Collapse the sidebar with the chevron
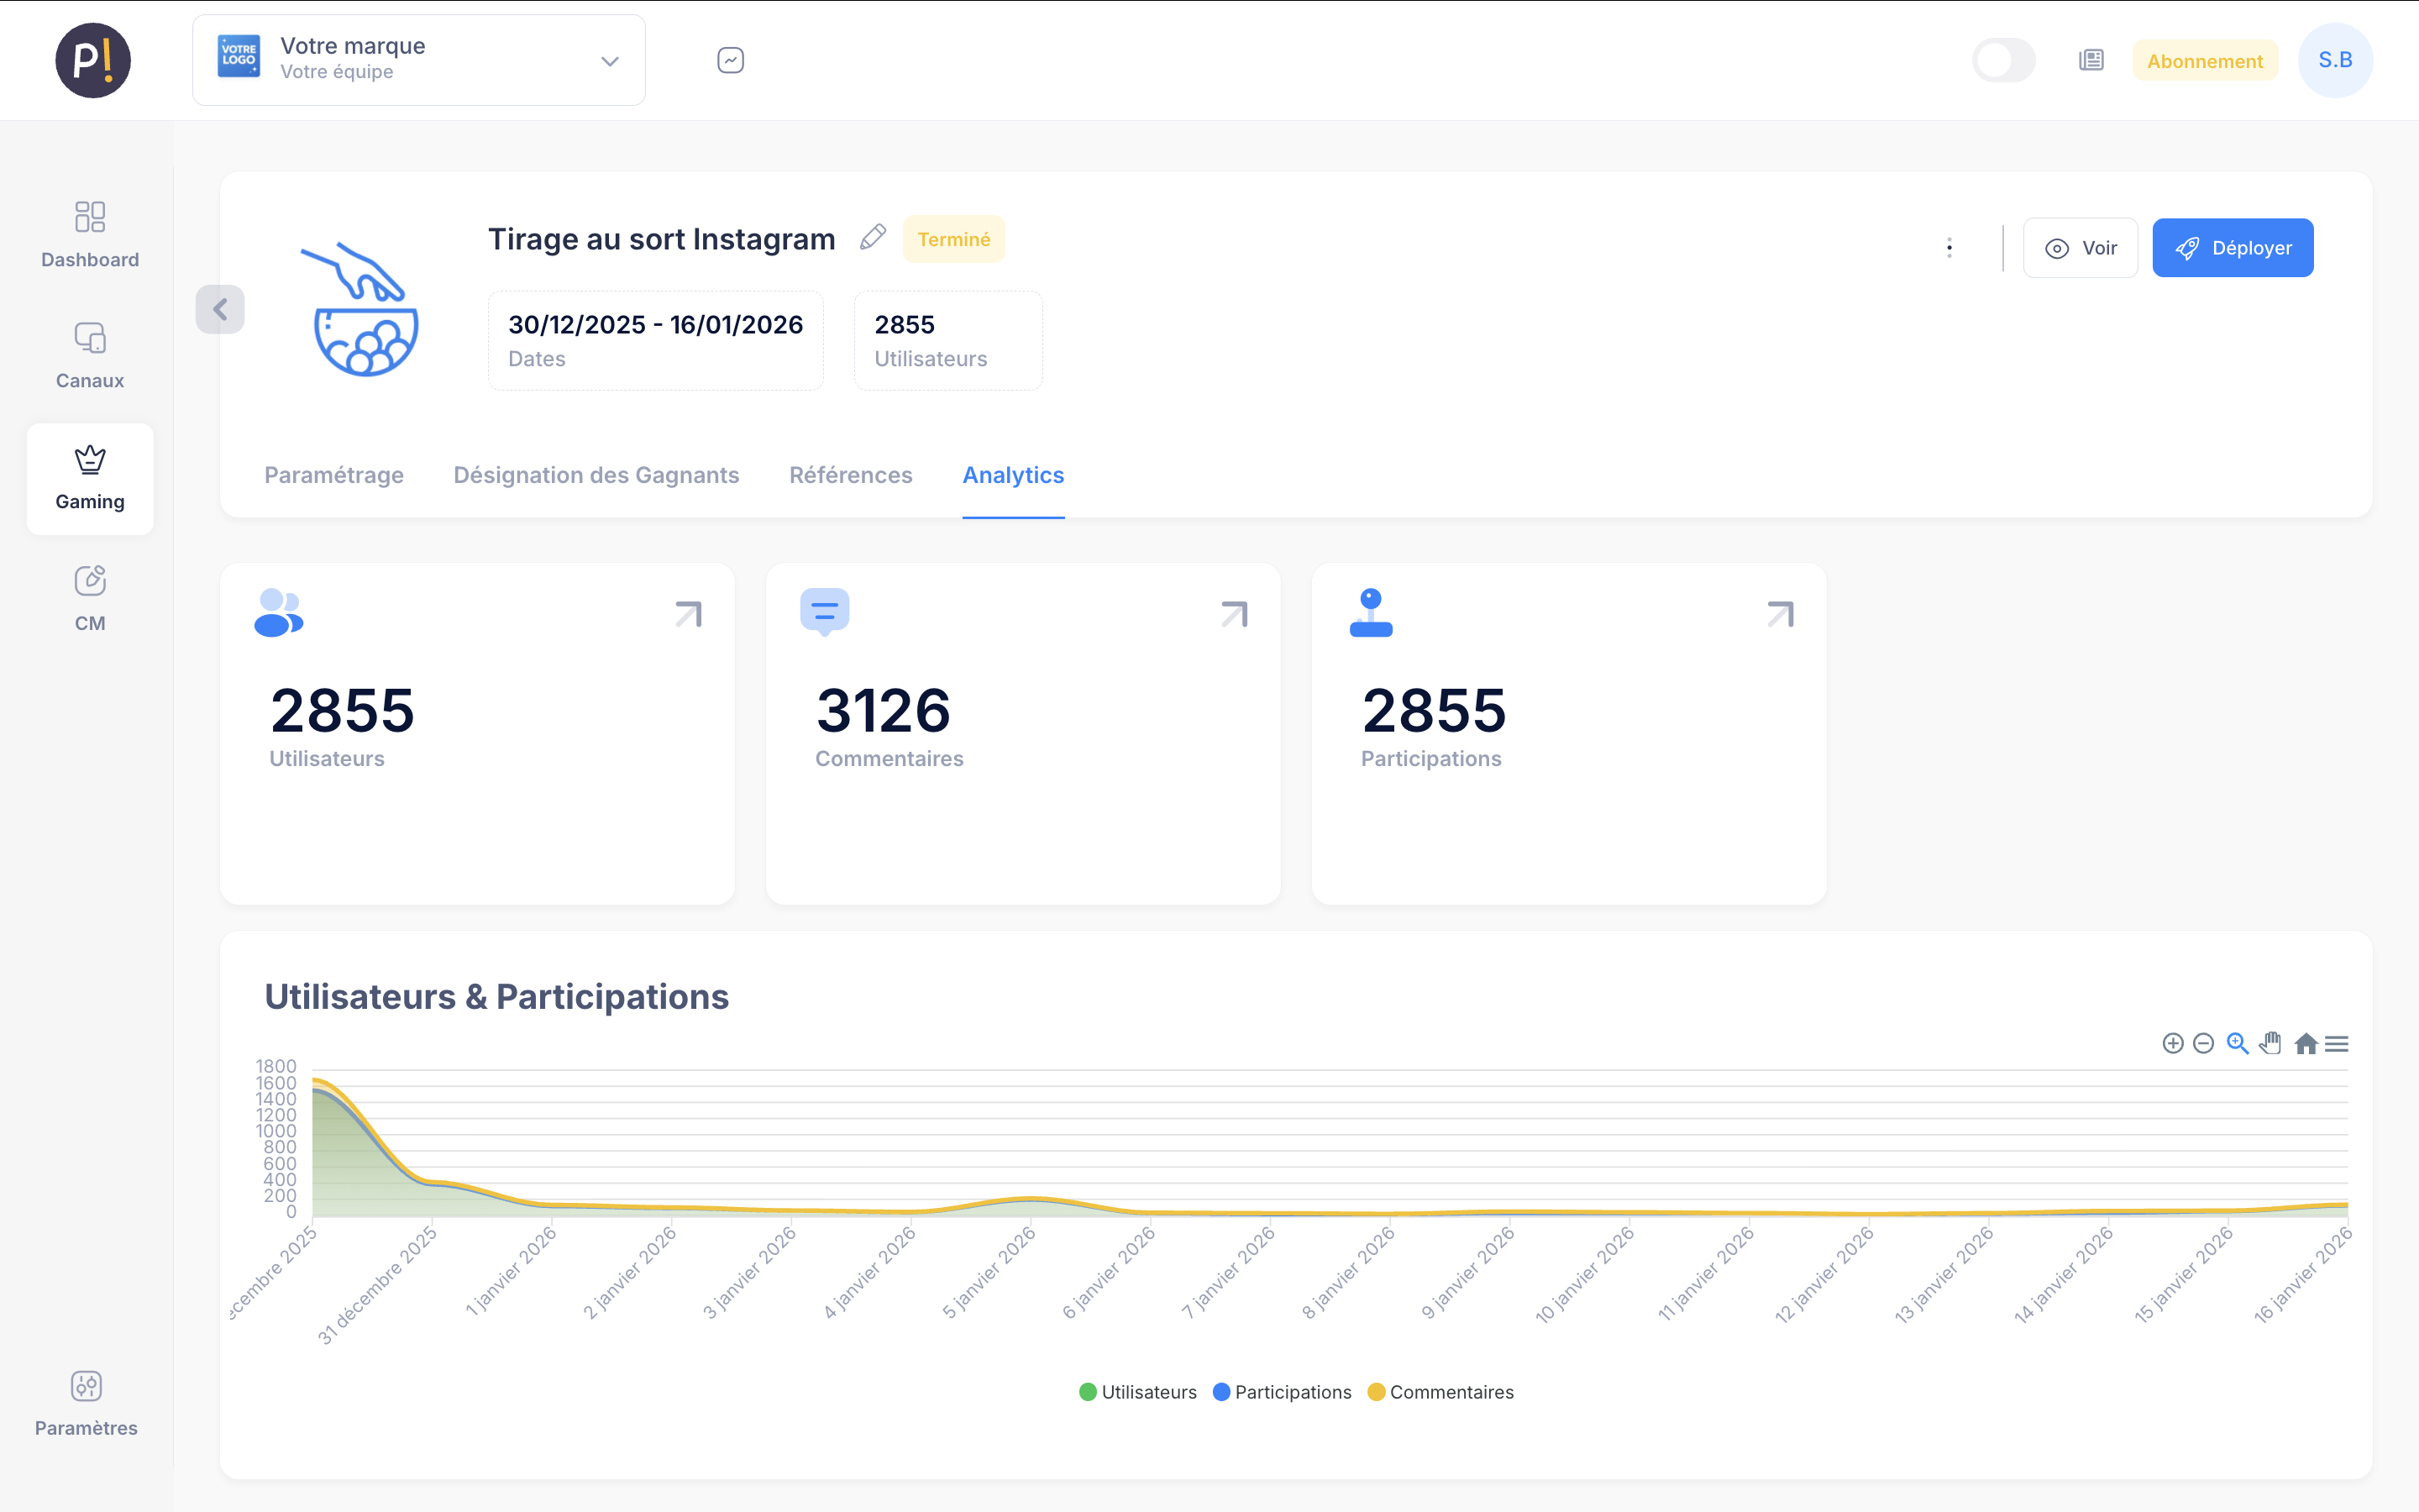Viewport: 2419px width, 1512px height. (x=220, y=308)
